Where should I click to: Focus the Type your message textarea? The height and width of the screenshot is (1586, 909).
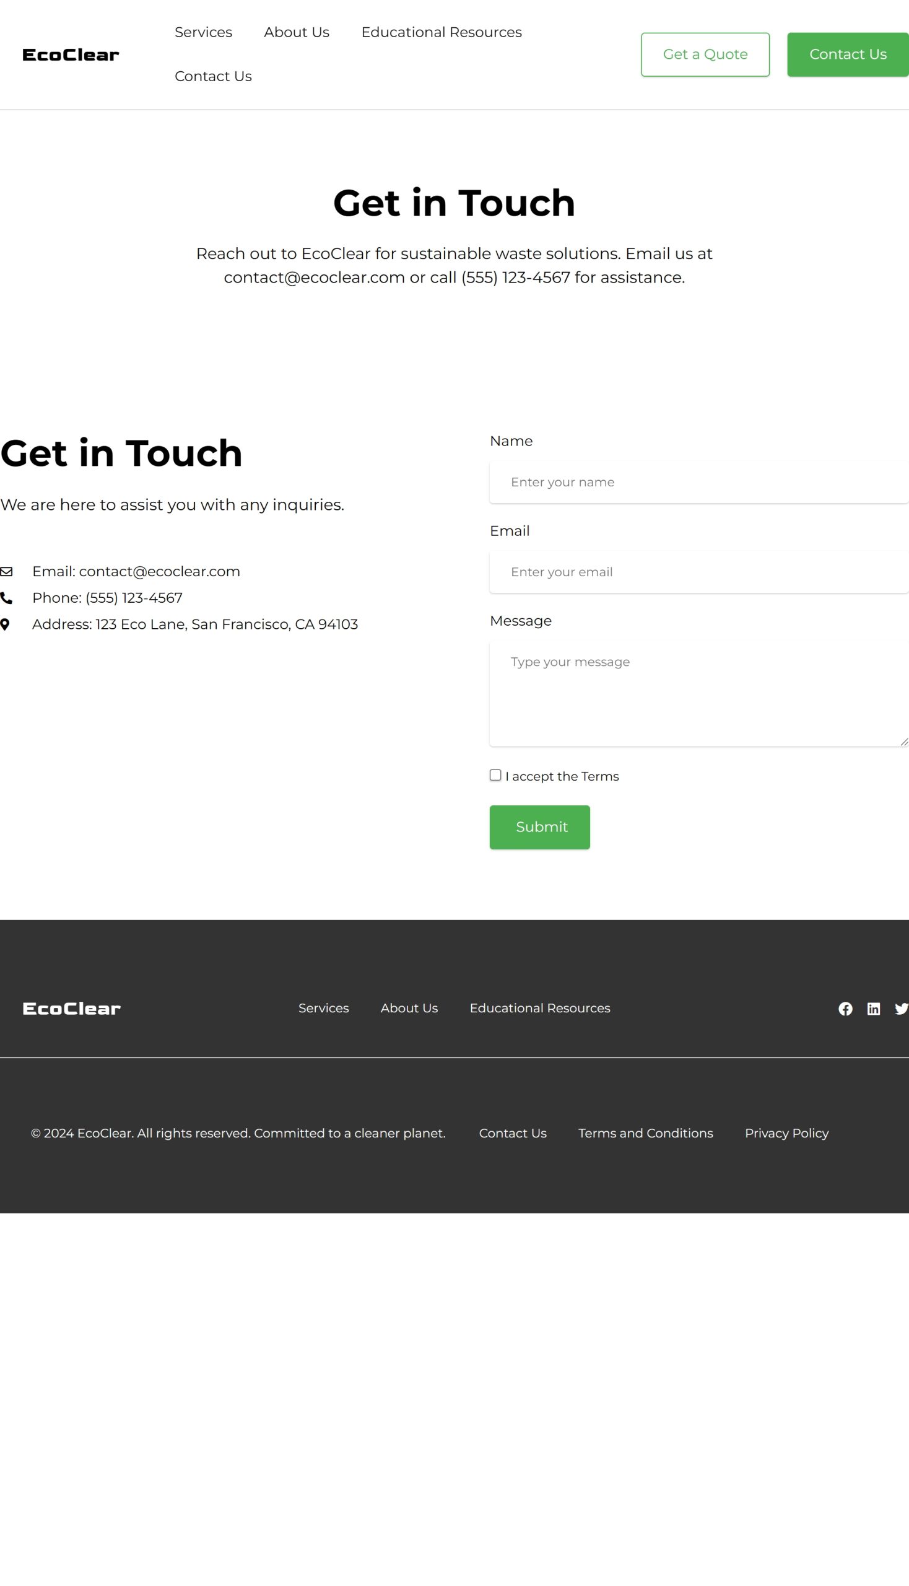(699, 694)
